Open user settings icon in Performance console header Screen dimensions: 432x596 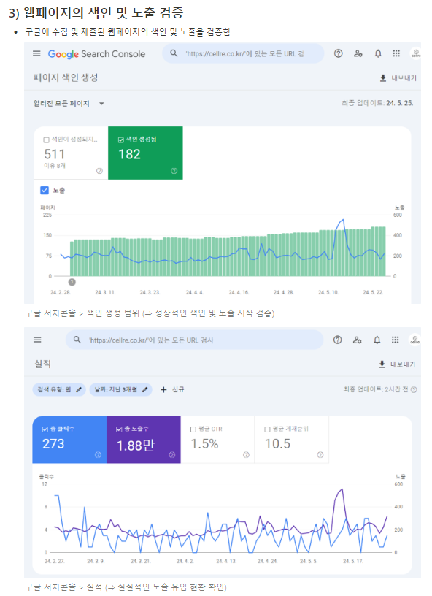click(358, 340)
